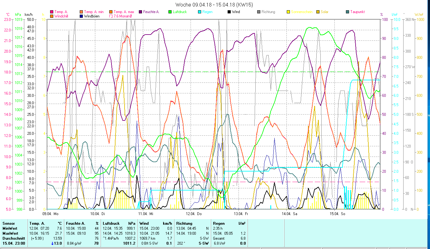Click the average temperature value '13.59'
The image size is (430, 249).
(x=57, y=238)
